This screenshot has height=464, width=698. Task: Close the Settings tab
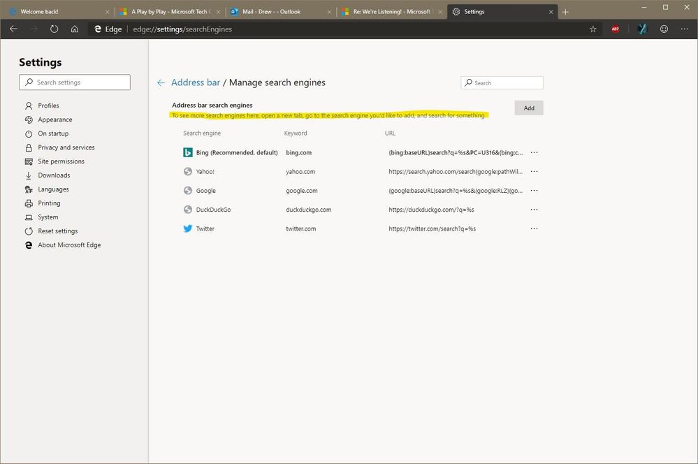pos(551,12)
